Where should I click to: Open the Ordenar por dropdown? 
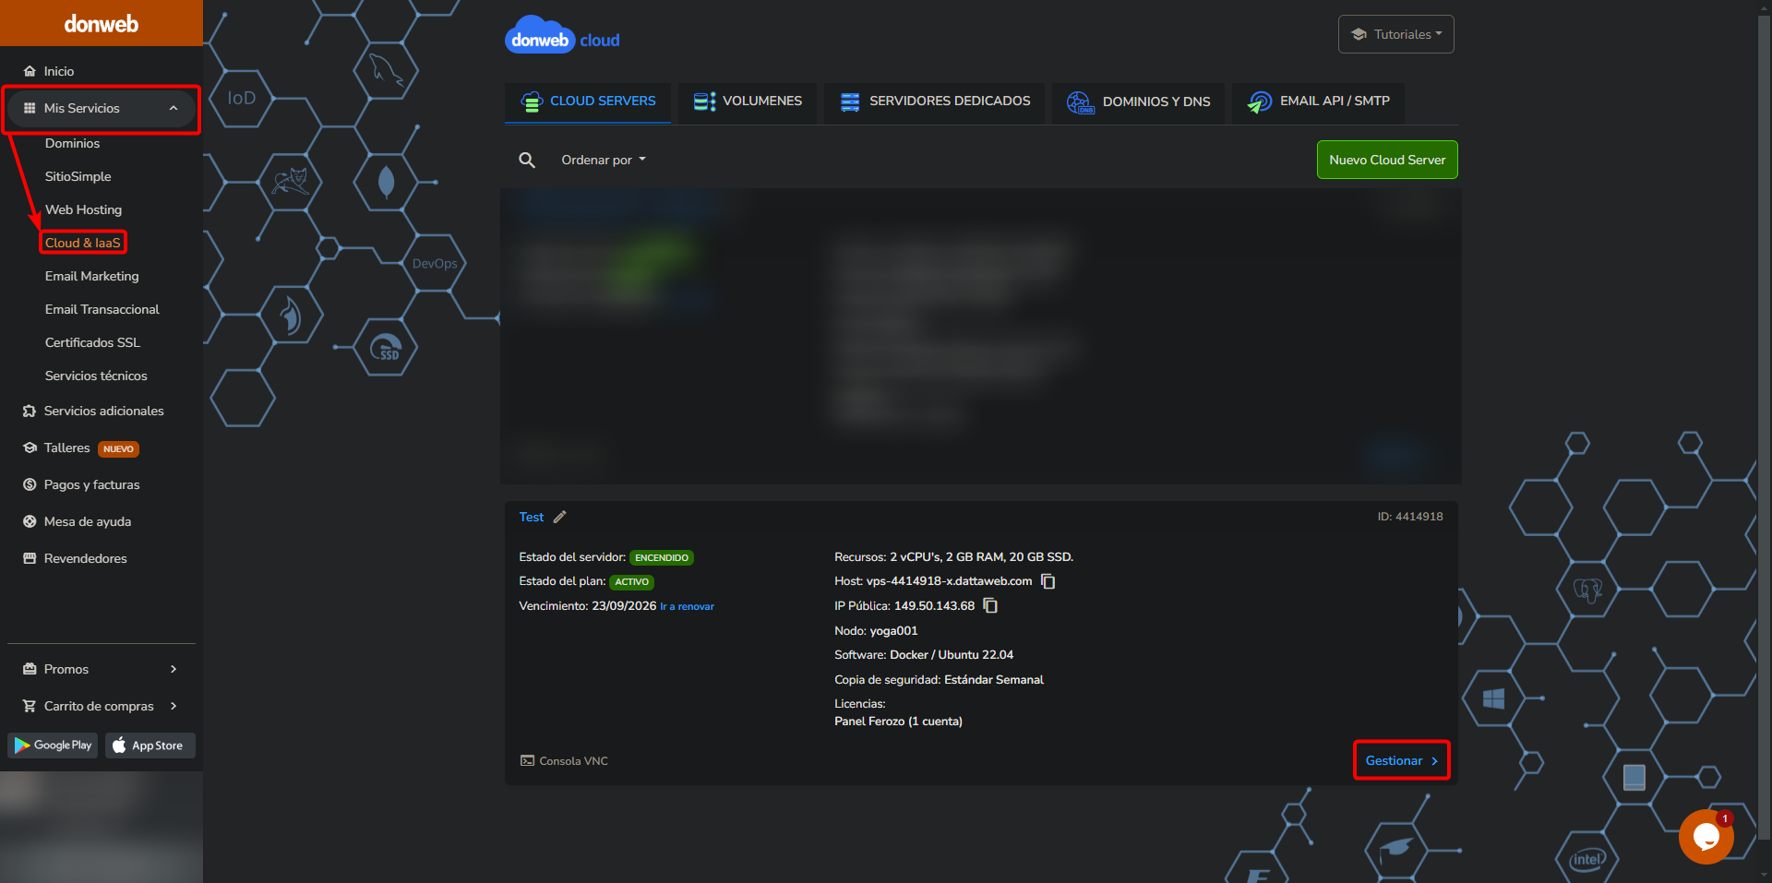[604, 160]
